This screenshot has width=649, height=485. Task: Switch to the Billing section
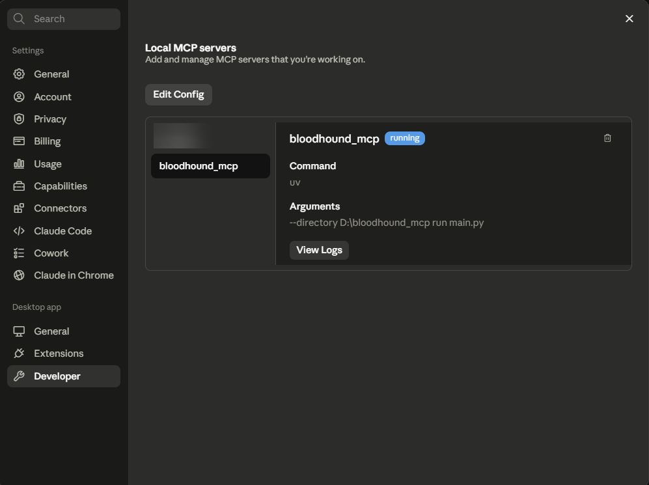point(64,141)
